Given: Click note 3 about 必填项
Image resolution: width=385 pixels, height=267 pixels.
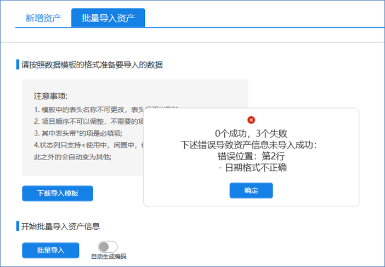Looking at the screenshot, I should (78, 133).
